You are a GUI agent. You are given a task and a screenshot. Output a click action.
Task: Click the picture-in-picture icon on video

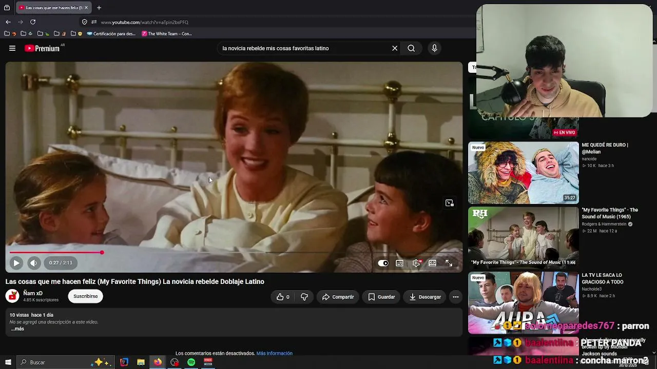450,203
